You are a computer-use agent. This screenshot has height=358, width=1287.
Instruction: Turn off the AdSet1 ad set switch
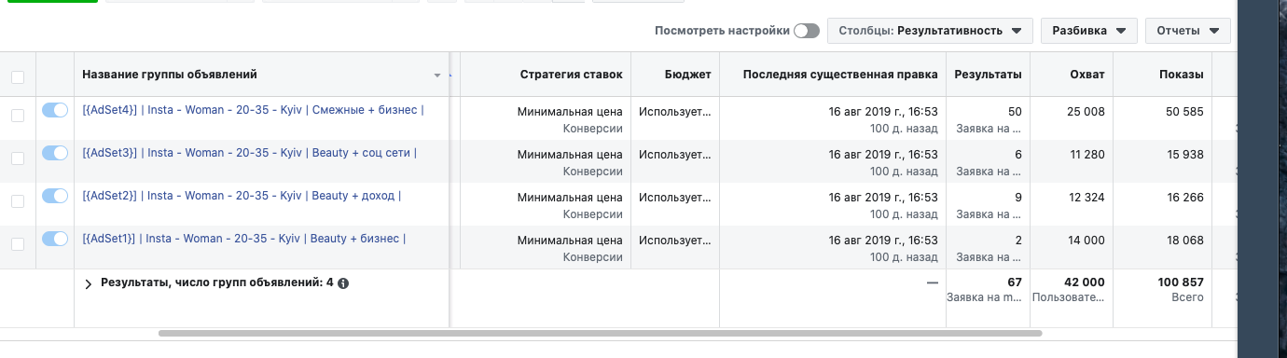pos(55,239)
